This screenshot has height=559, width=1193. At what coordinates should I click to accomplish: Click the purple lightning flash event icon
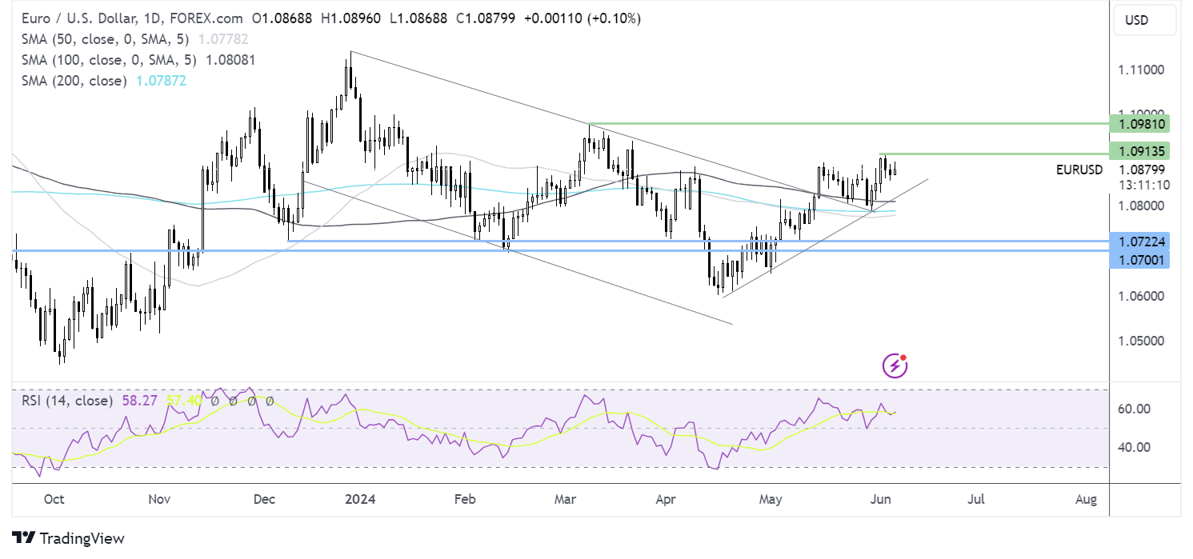pos(895,366)
